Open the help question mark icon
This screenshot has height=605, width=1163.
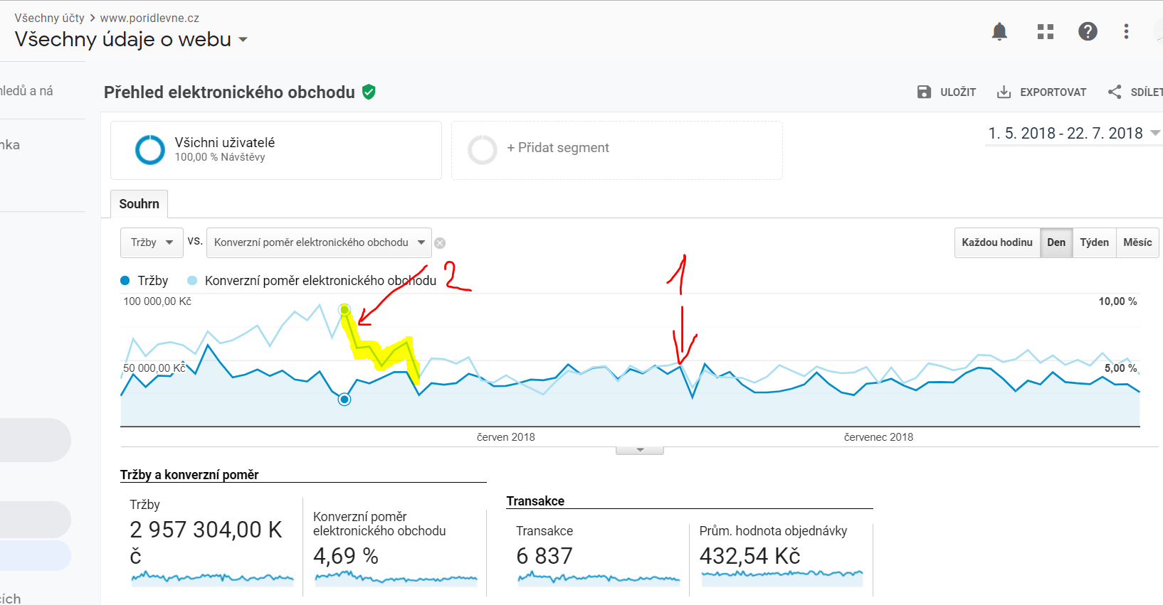pyautogui.click(x=1088, y=31)
